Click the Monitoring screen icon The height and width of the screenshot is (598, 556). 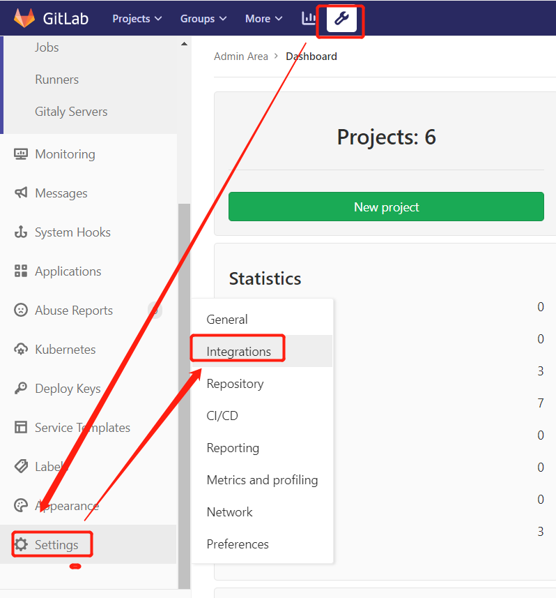coord(21,154)
